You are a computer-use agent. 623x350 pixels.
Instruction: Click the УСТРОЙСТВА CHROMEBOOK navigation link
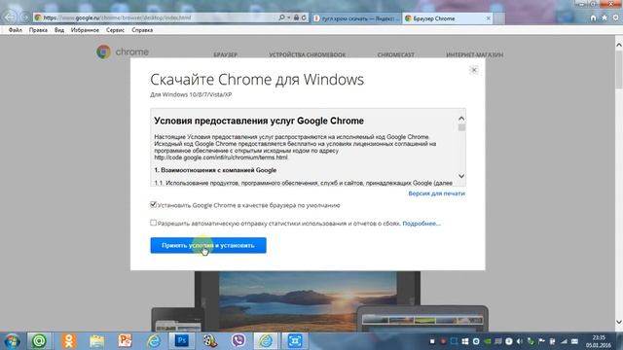[x=308, y=54]
